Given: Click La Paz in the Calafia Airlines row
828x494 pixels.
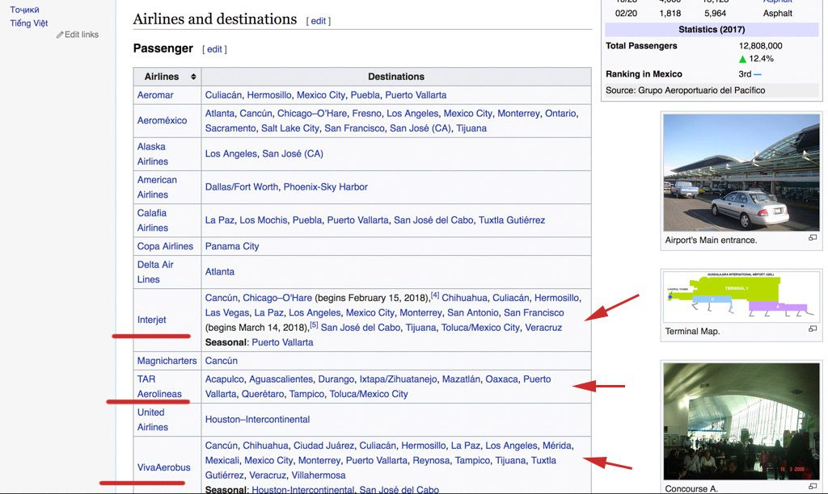Looking at the screenshot, I should [x=220, y=220].
